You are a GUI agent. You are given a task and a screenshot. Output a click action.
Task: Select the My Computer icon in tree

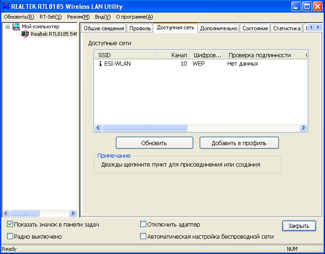(x=16, y=27)
